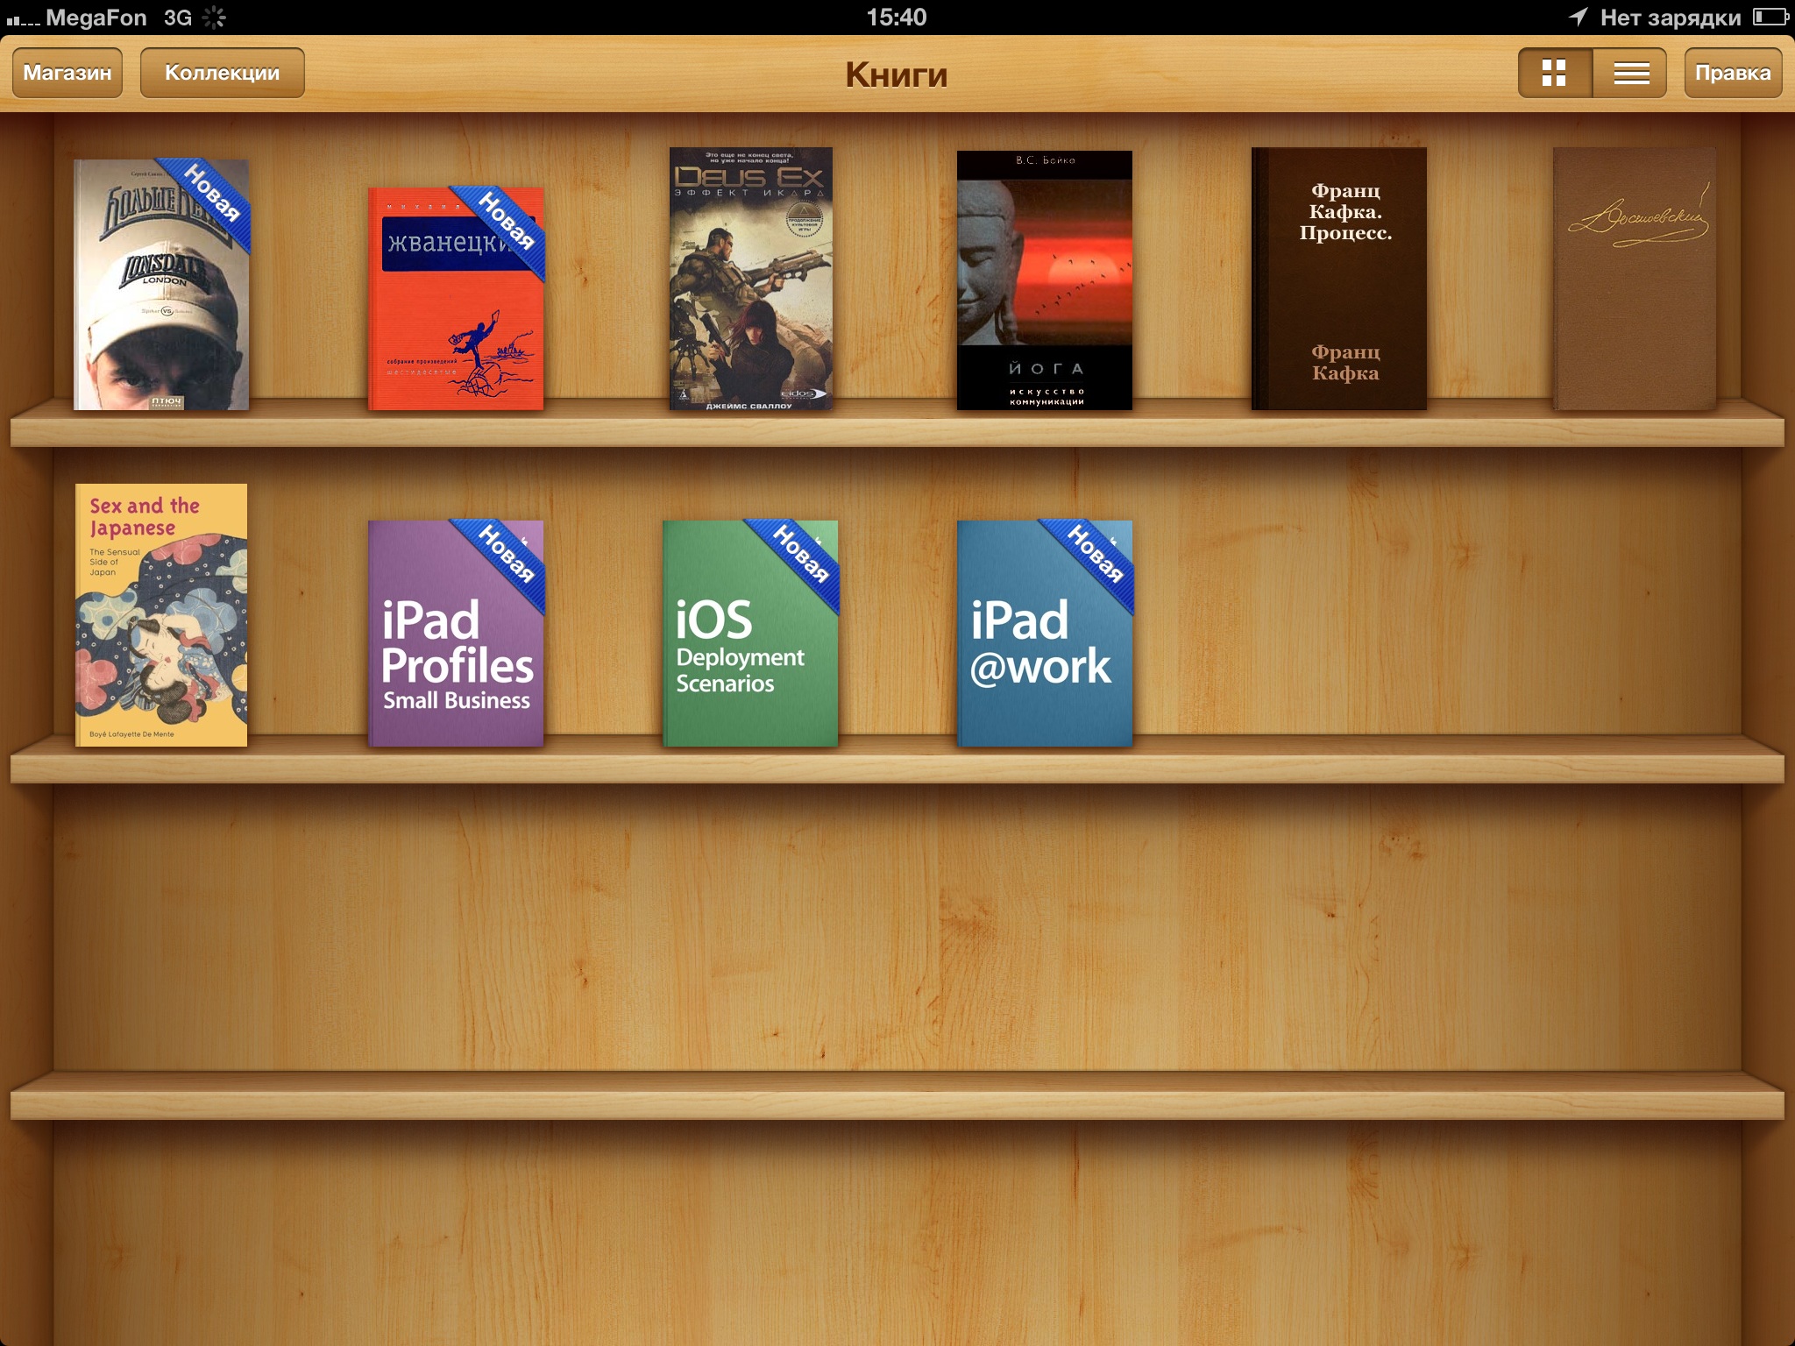Tap the network activity spinner icon

point(214,18)
